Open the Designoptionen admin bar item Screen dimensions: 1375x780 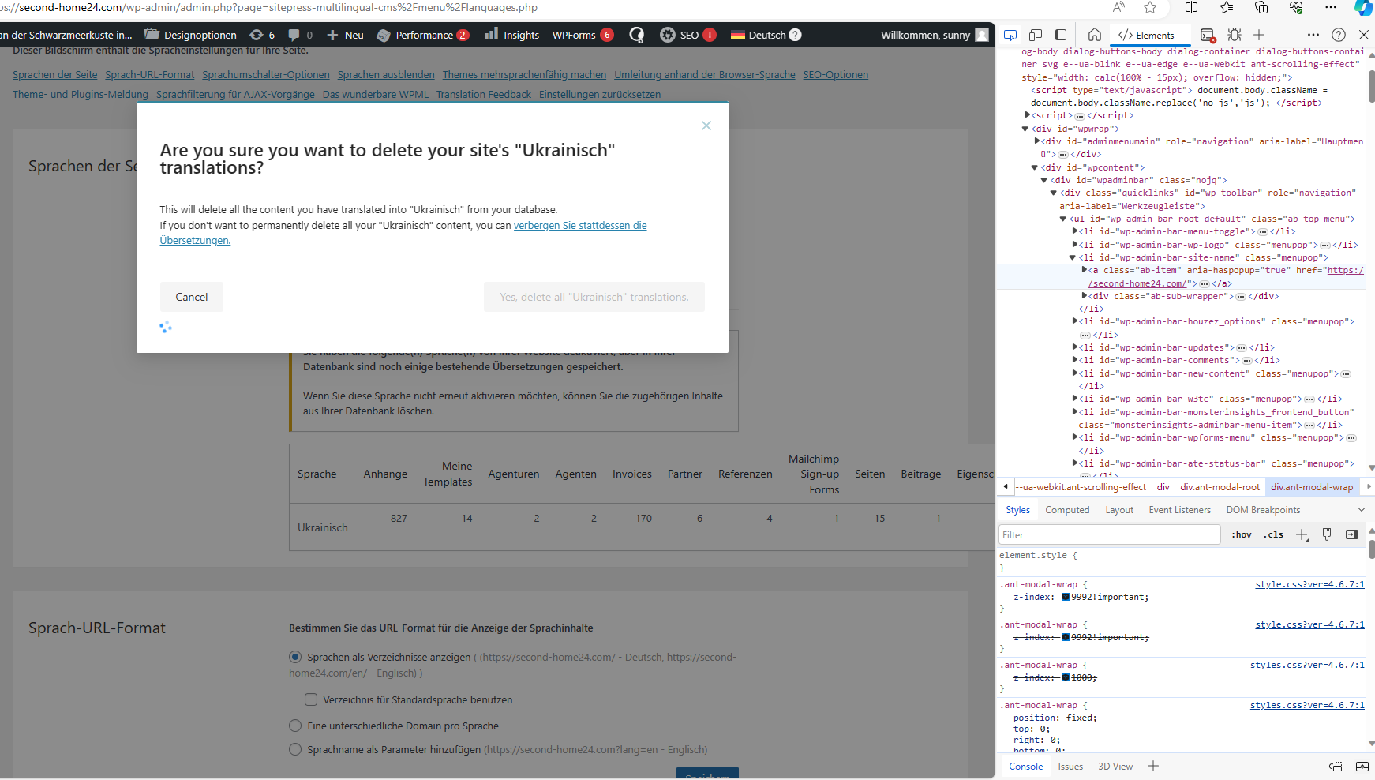(x=191, y=35)
